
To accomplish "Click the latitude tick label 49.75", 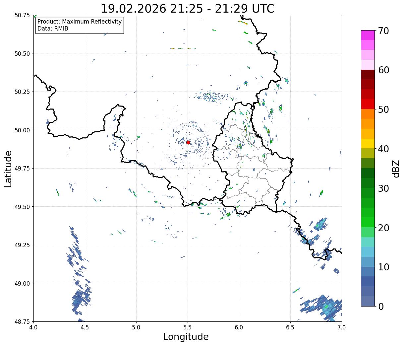I will pos(23,169).
